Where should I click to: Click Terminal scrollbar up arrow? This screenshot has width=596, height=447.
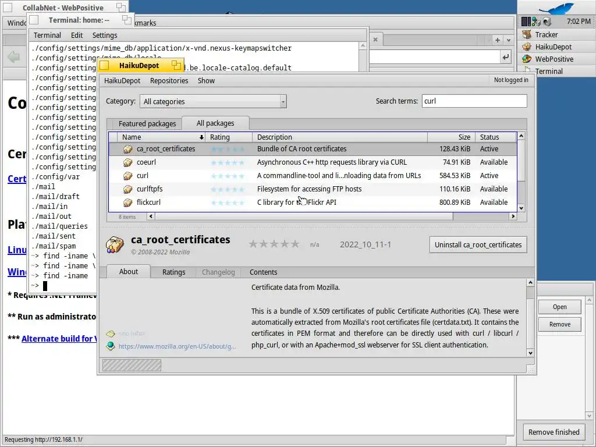(x=363, y=46)
